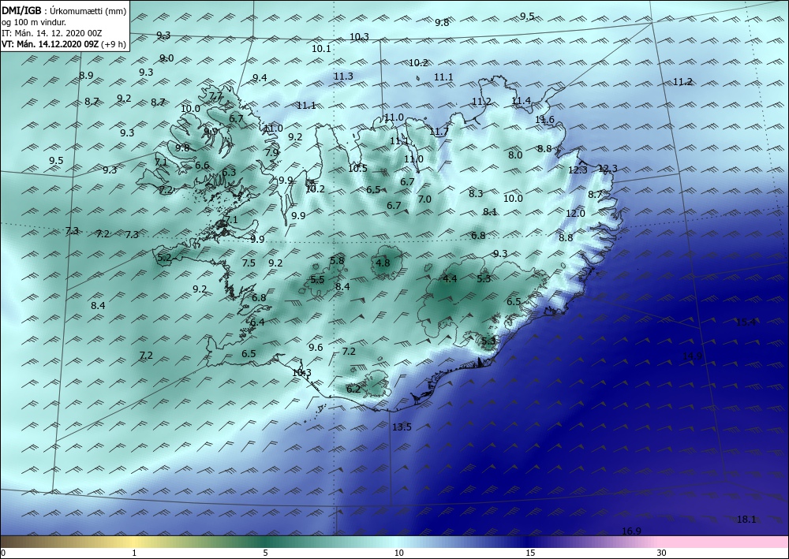Click the 6.6 value in the Westfjords
Screen dimensions: 789x559
tap(202, 166)
